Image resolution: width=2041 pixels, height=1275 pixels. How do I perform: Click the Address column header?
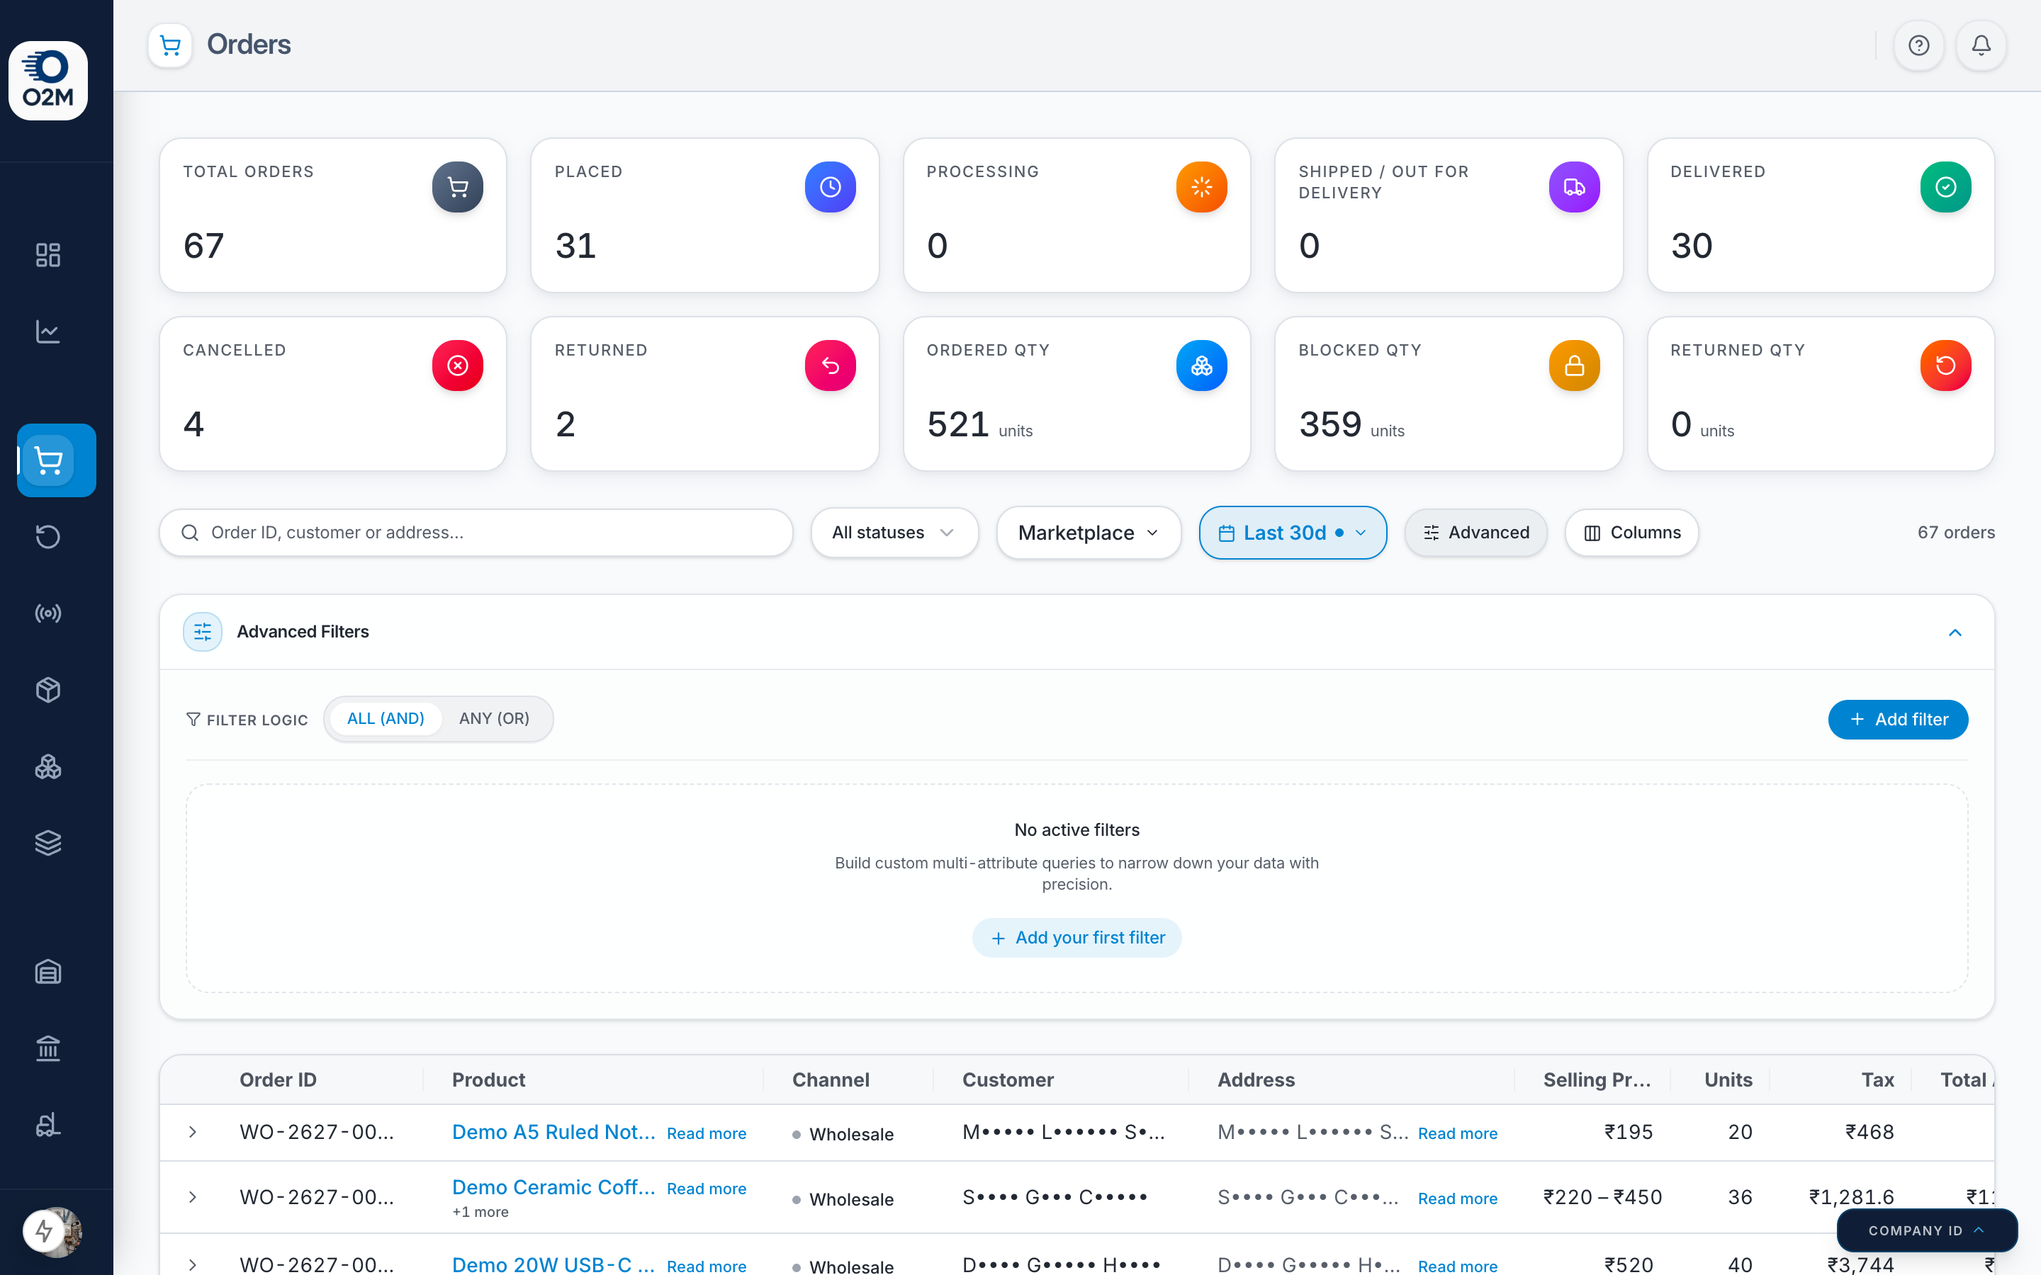(1256, 1079)
